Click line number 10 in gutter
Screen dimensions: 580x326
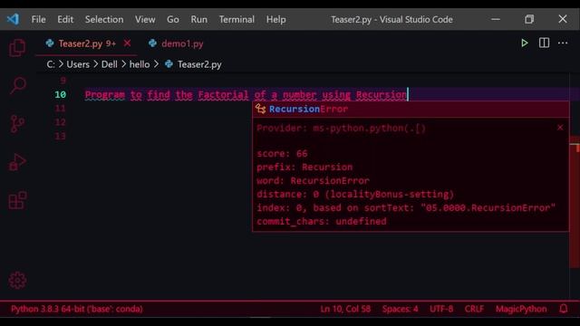(61, 94)
